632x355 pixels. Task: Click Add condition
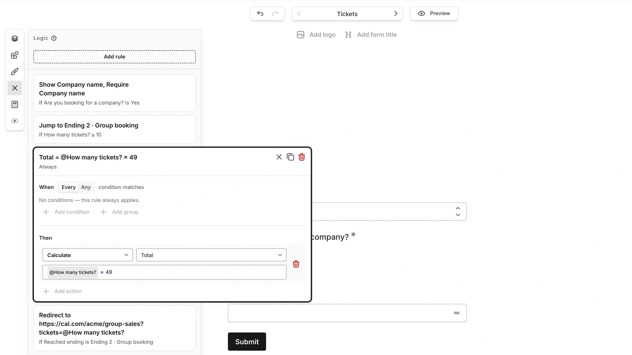pos(66,212)
